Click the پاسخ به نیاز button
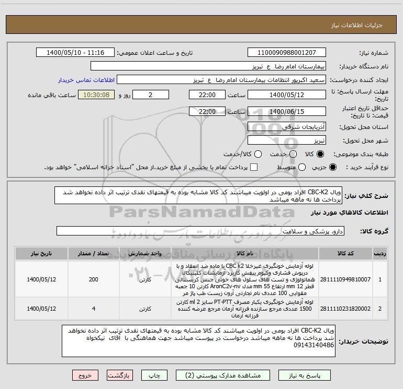 click(x=305, y=375)
